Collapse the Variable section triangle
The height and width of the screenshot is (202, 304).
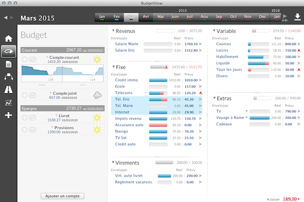coord(214,30)
